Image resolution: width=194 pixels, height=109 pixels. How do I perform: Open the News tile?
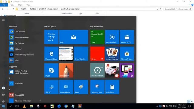coord(97,54)
